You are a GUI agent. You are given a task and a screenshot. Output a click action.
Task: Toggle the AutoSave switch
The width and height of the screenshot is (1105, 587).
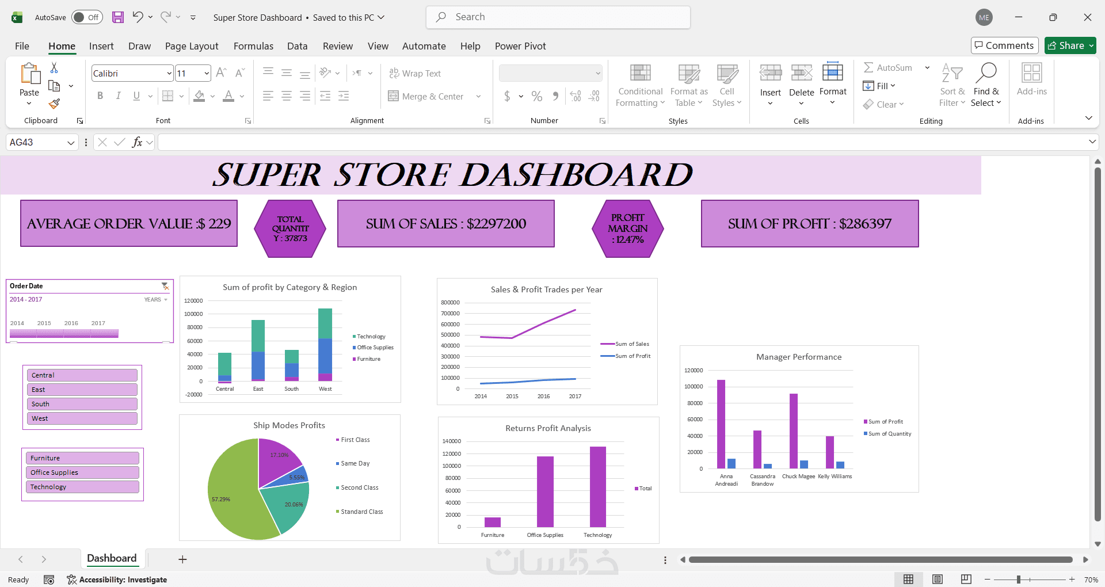(87, 17)
